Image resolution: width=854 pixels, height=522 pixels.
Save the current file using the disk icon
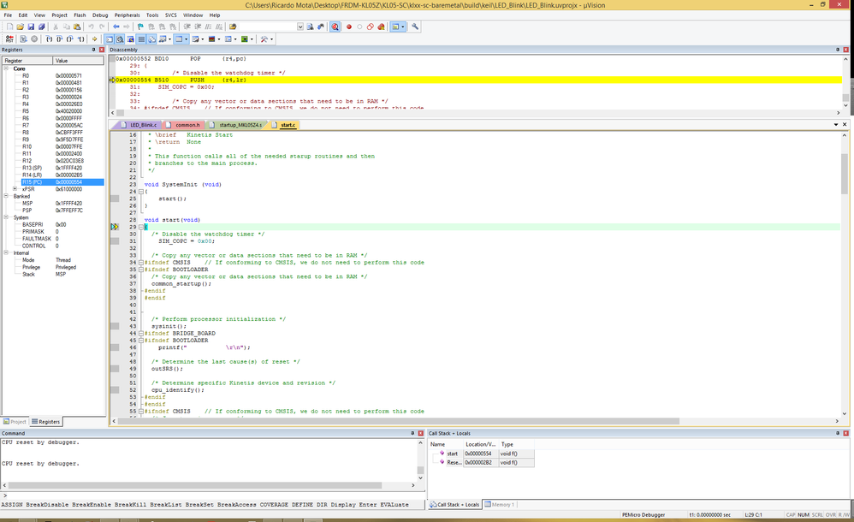tap(31, 27)
